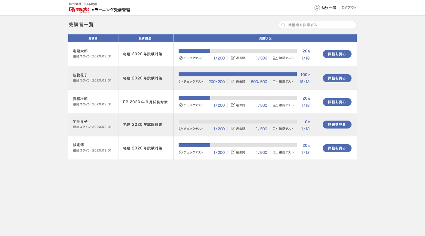Click the 500/500 past questions value
This screenshot has width=425, height=236.
(x=259, y=82)
